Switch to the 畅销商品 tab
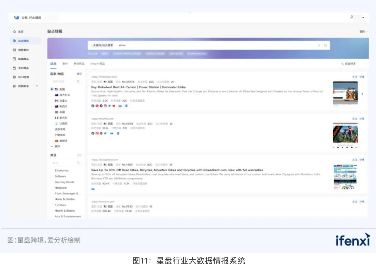Viewport: 376px width, 273px height. [79, 64]
